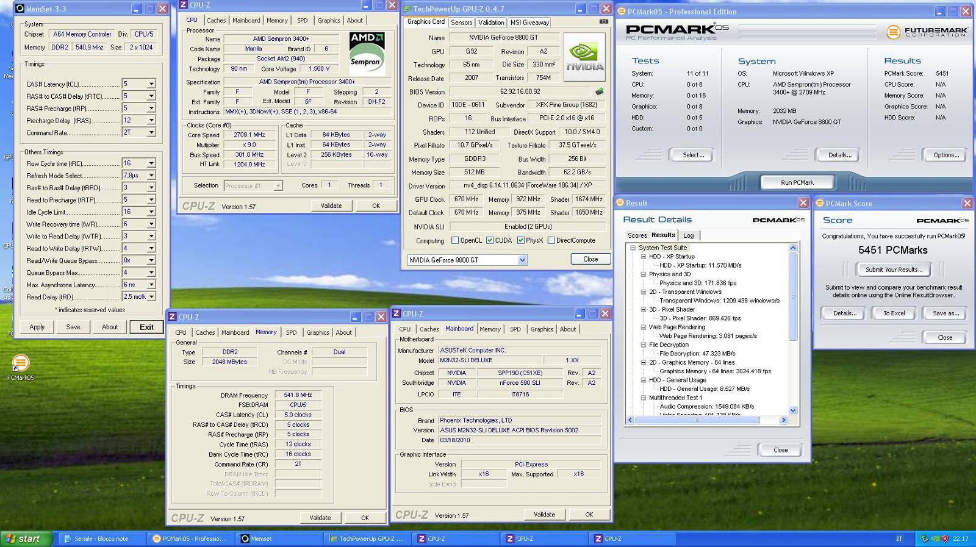This screenshot has width=976, height=547.
Task: Click the NVIDIA logo in GPU-Z
Action: (x=584, y=57)
